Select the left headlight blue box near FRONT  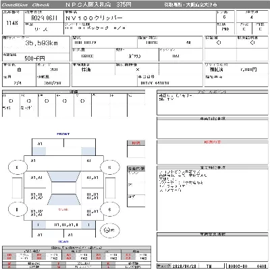coord(39,151)
